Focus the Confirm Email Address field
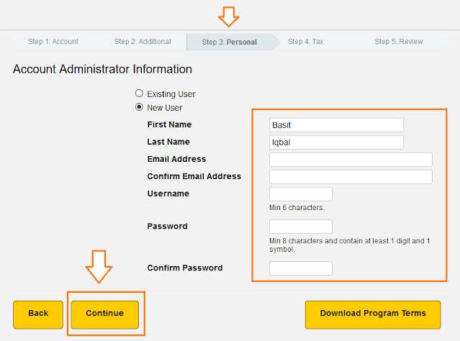The width and height of the screenshot is (460, 341). (351, 177)
